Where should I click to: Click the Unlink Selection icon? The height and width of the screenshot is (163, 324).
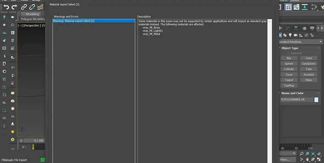point(32,7)
